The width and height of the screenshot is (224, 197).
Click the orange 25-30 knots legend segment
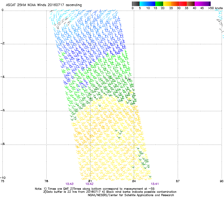pyautogui.click(x=175, y=4)
